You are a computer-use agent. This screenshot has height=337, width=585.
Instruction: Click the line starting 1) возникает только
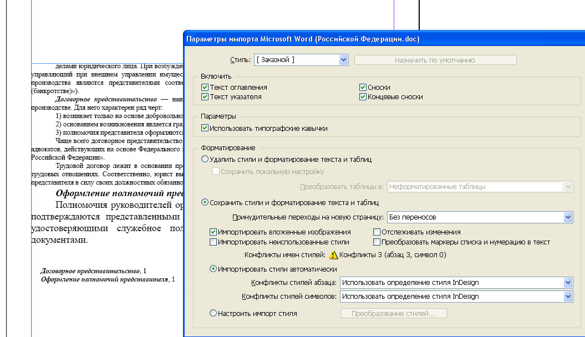119,116
